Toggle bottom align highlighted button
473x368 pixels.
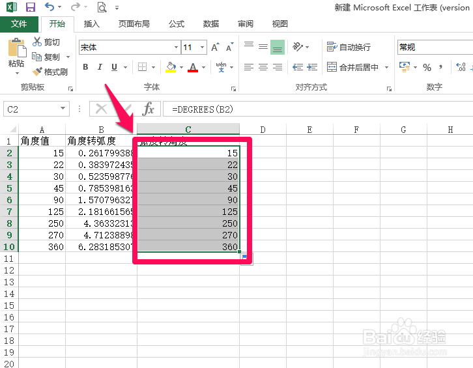(278, 48)
